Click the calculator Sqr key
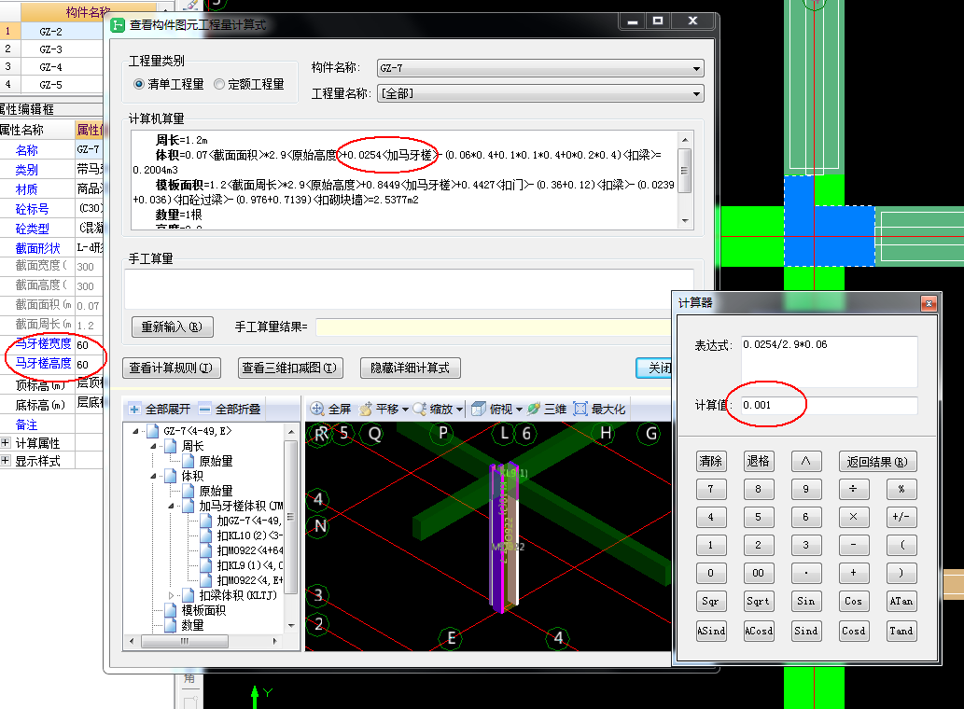 (711, 602)
